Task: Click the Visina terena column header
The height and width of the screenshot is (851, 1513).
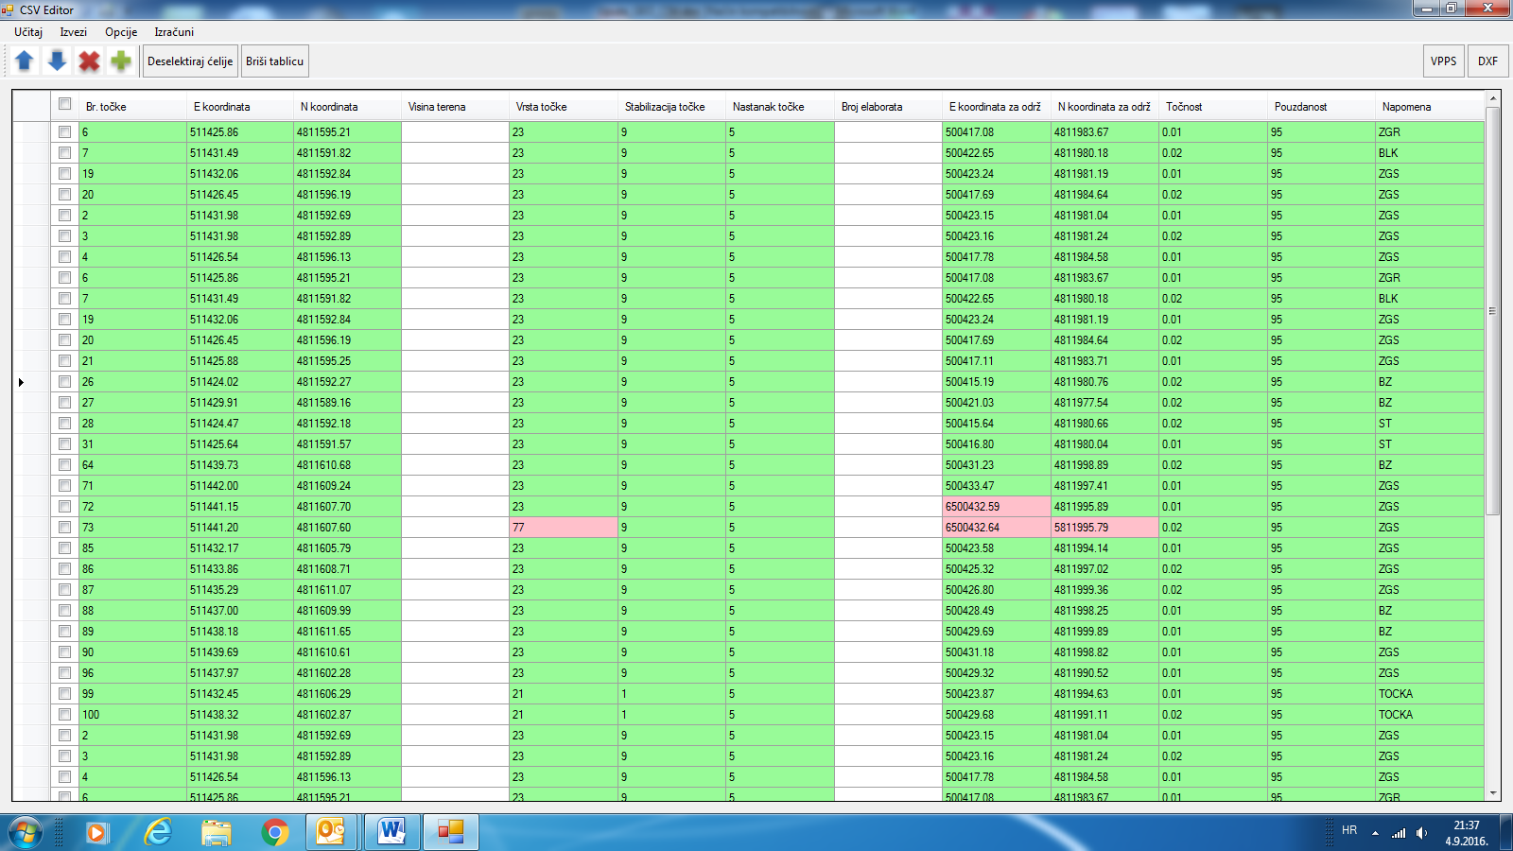Action: pyautogui.click(x=455, y=107)
